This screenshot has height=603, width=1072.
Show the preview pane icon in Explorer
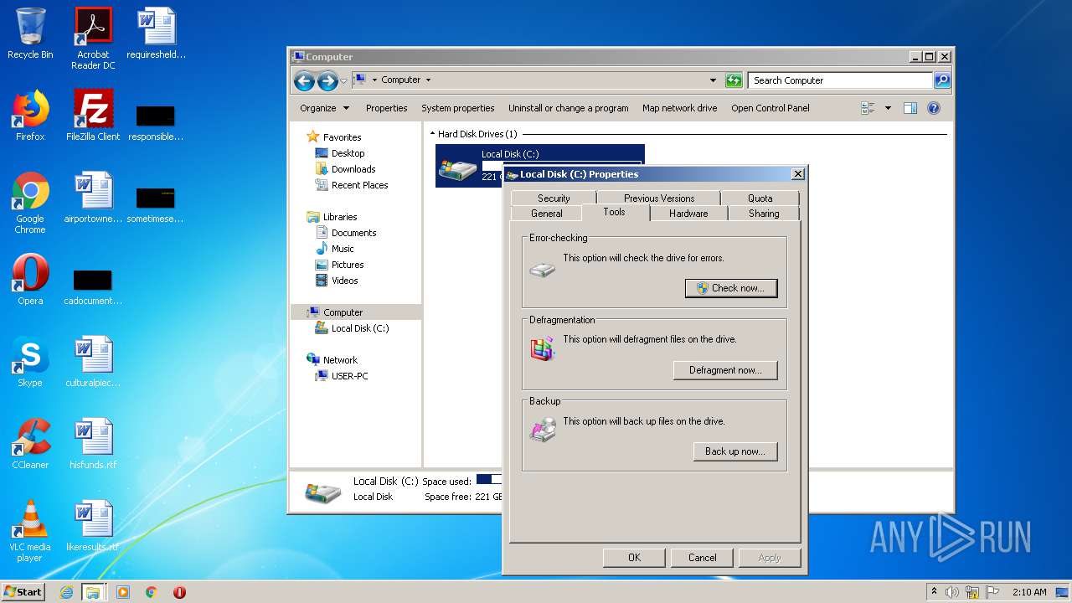910,108
